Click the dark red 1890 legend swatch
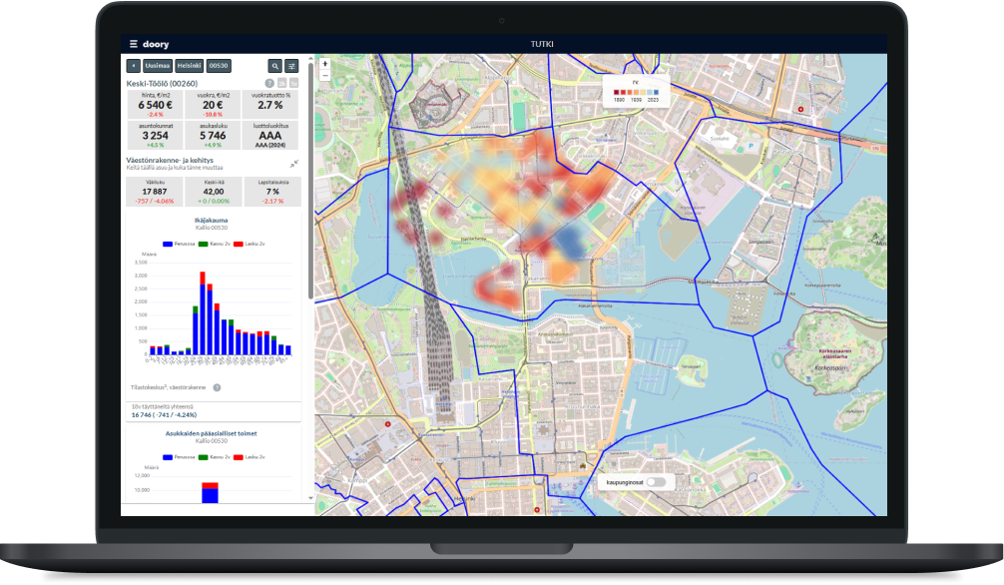This screenshot has height=585, width=1004. (618, 92)
